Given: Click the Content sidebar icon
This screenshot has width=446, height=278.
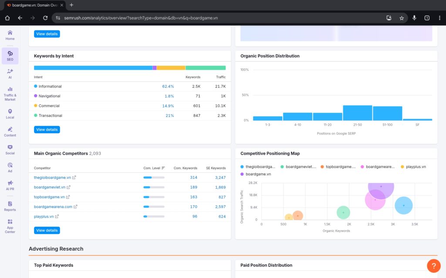Looking at the screenshot, I should click(10, 131).
